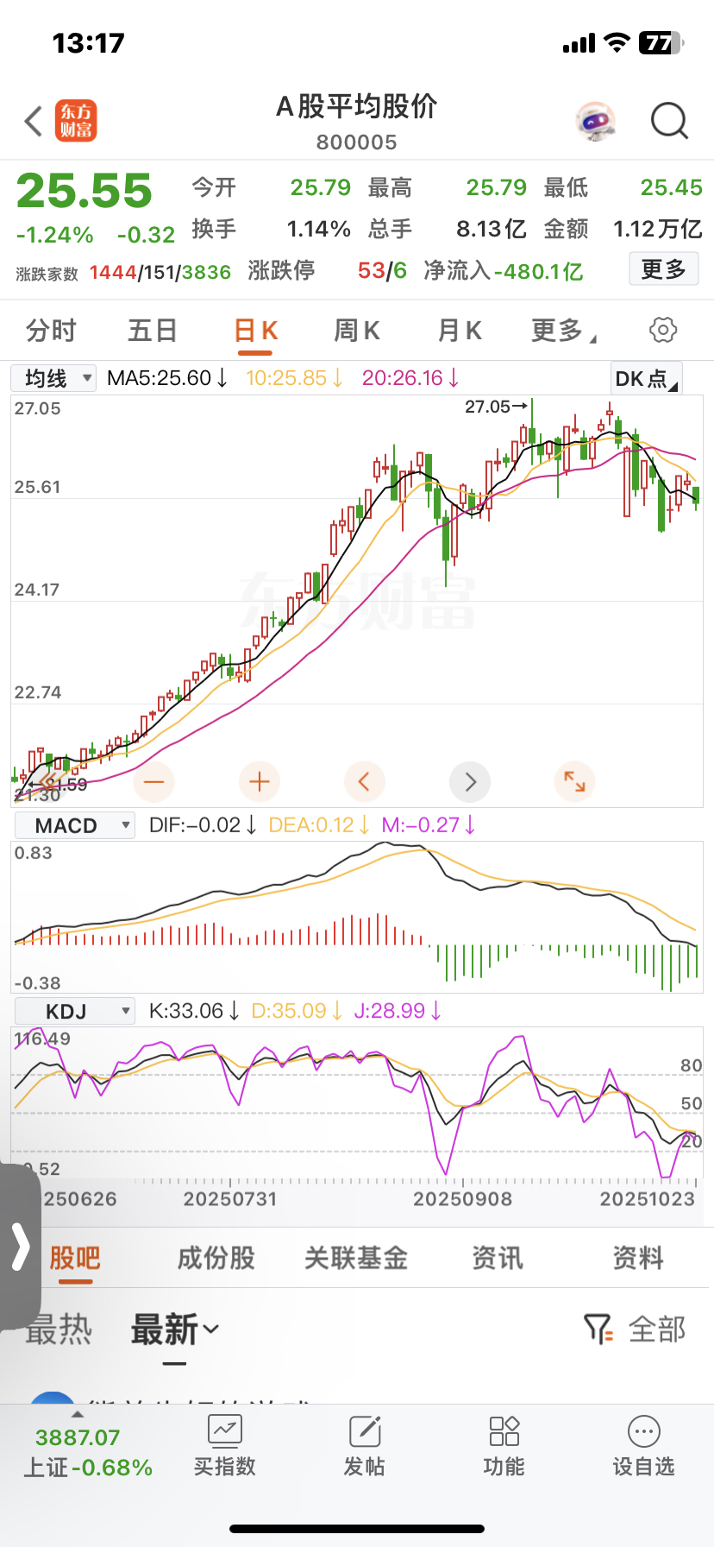Zoom in chart with plus icon
The height and width of the screenshot is (1547, 714).
(x=260, y=782)
